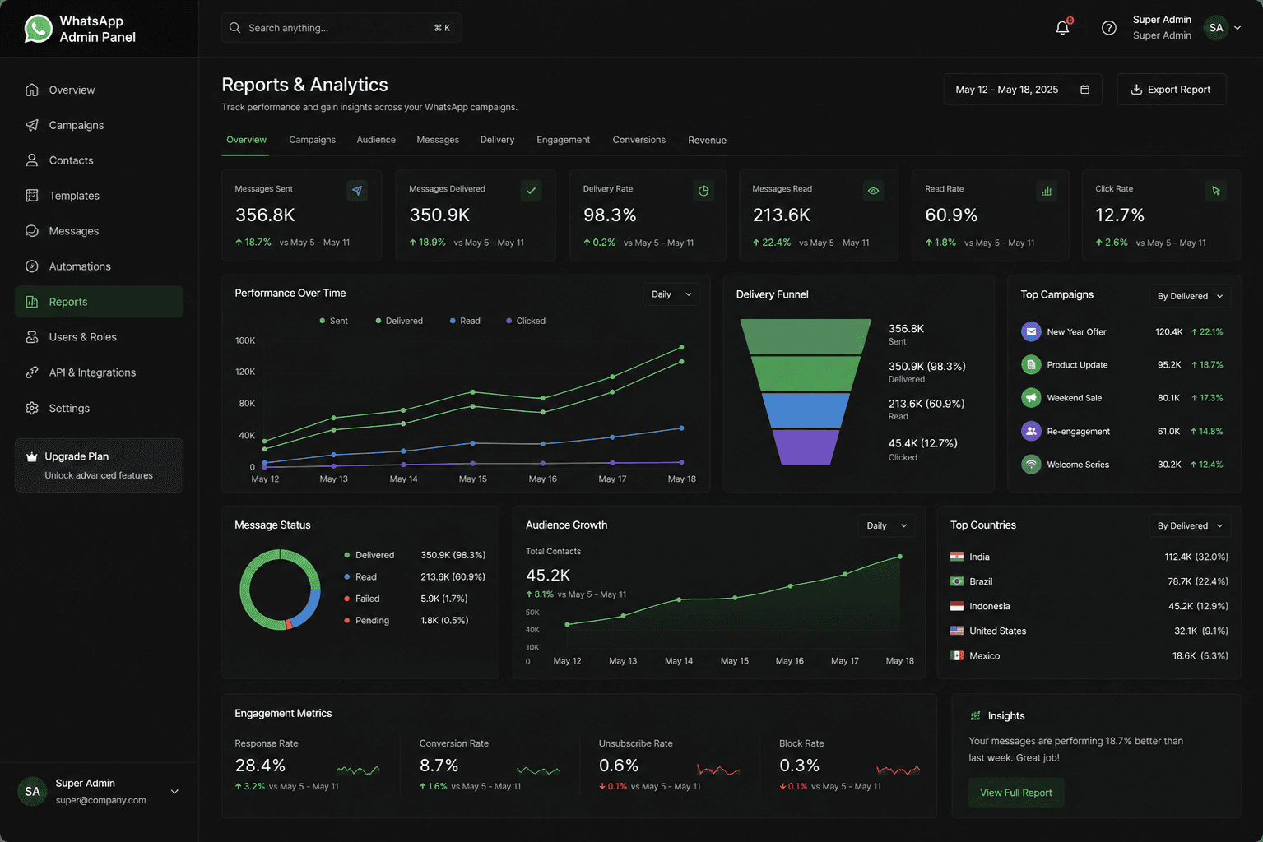Screen dimensions: 1263x842
Task: Switch to the Conversions tab
Action: click(x=639, y=140)
